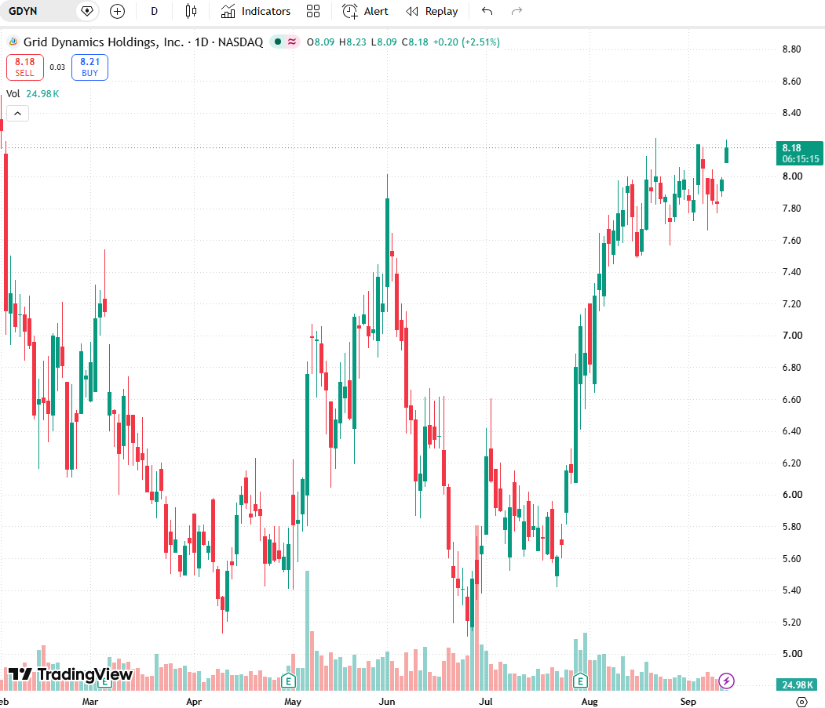Click the TradingView logo

tap(71, 674)
